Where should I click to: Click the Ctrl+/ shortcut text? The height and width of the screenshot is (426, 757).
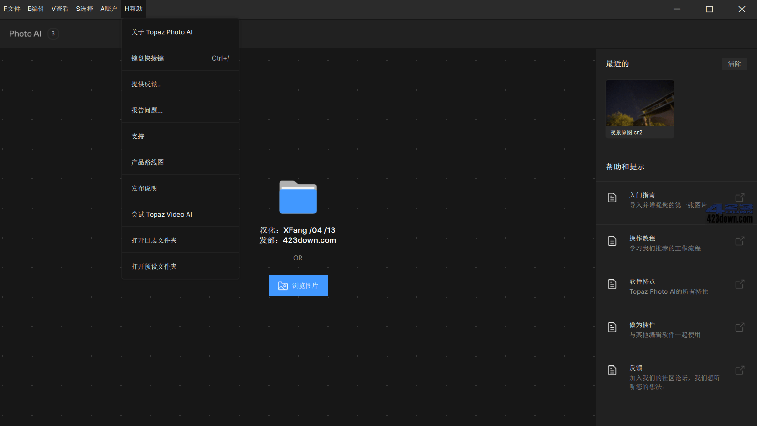(x=220, y=58)
